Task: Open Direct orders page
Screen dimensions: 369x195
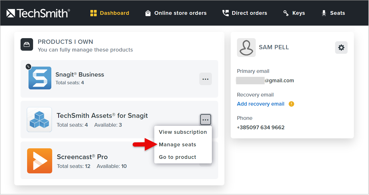Action: [x=245, y=13]
